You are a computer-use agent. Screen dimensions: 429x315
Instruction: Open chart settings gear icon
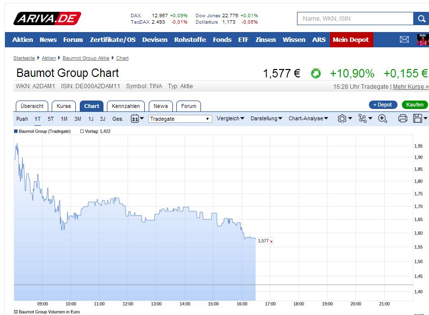[342, 118]
